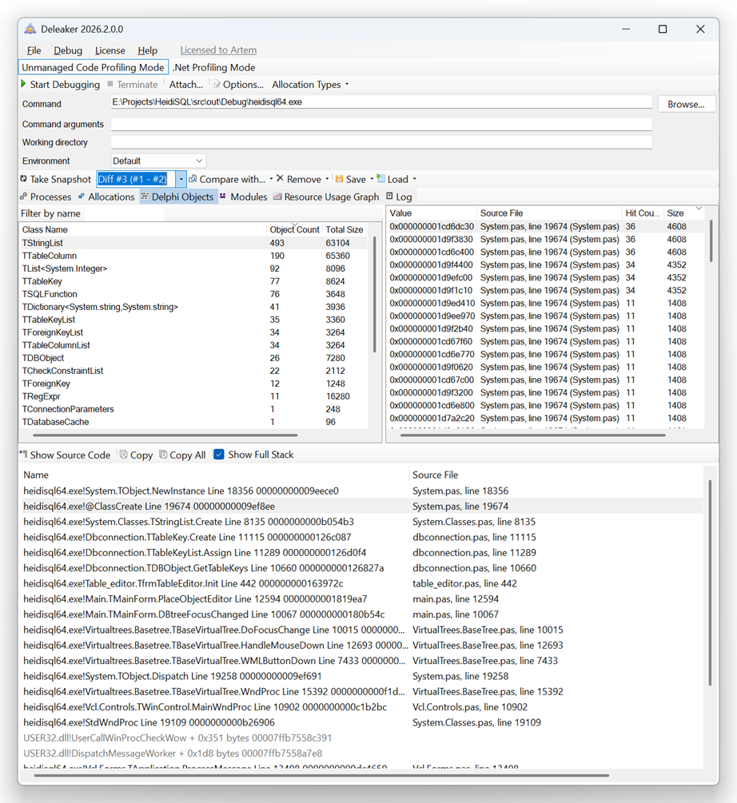Screen dimensions: 737x803
Task: Open the Help menu
Action: point(148,50)
